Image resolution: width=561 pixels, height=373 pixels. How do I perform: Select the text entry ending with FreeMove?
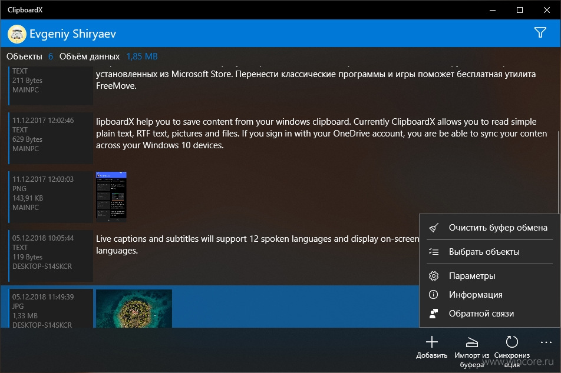point(316,79)
